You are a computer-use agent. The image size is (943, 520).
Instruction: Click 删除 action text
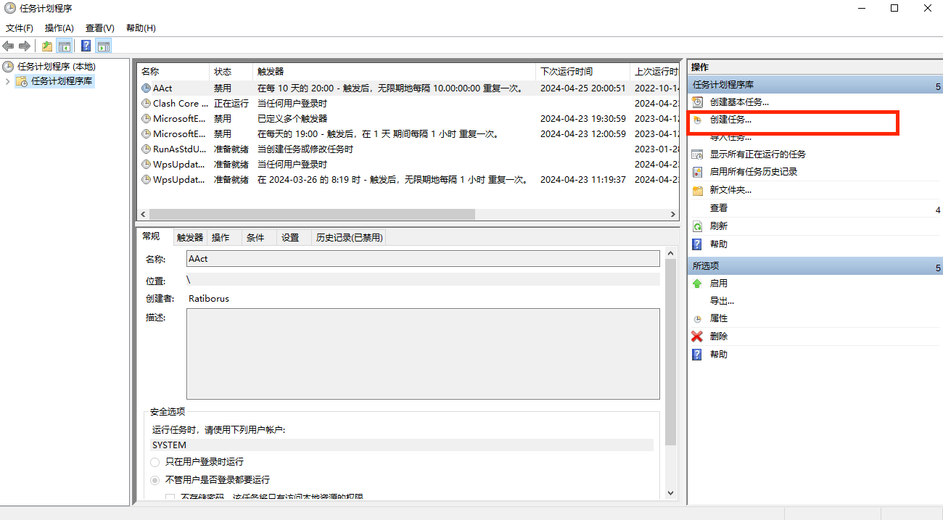pyautogui.click(x=718, y=337)
